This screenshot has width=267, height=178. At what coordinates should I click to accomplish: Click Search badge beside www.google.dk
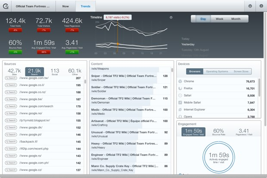pos(11,128)
